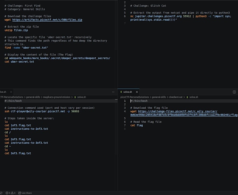Click 'unzip files.zip' line

click(16, 30)
